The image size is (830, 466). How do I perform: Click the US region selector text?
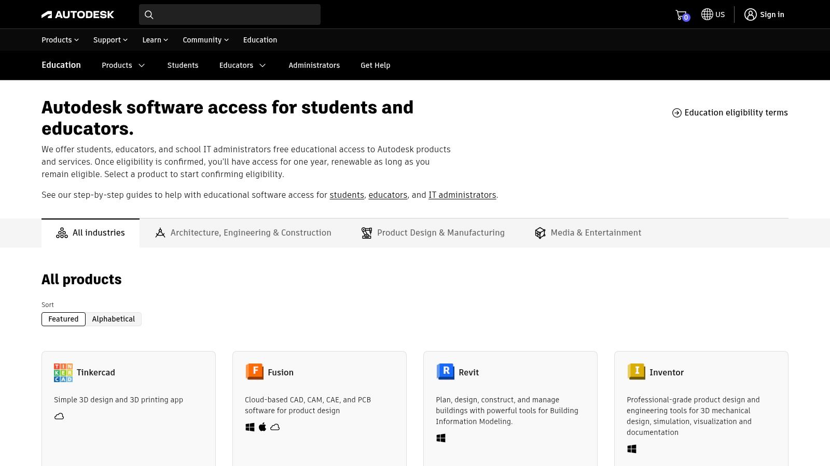[x=720, y=14]
